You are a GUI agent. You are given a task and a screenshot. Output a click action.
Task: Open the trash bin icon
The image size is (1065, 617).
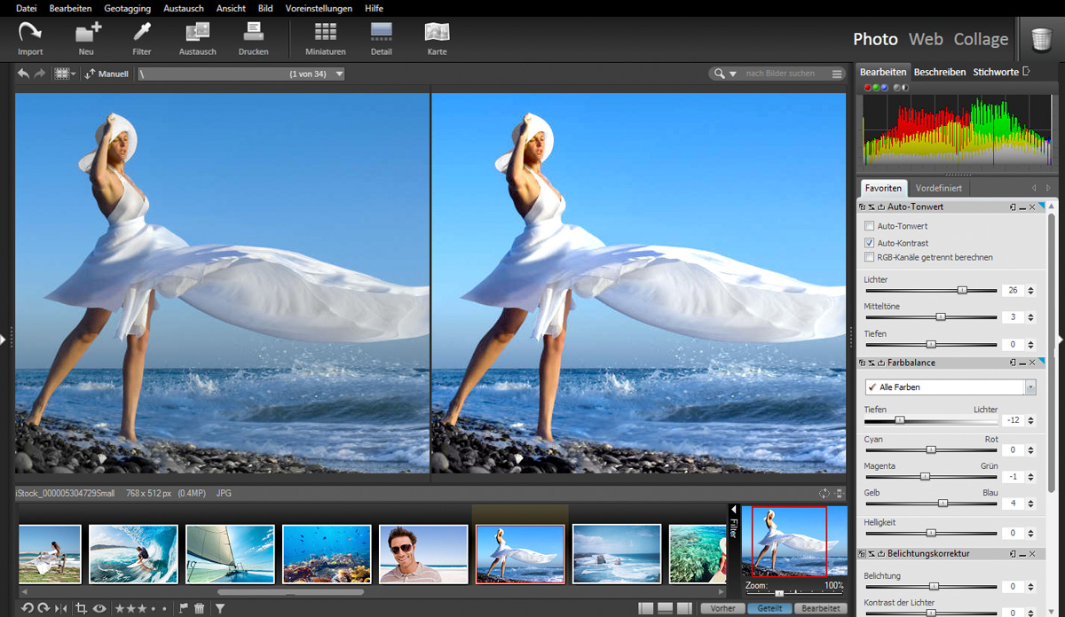pyautogui.click(x=1041, y=40)
